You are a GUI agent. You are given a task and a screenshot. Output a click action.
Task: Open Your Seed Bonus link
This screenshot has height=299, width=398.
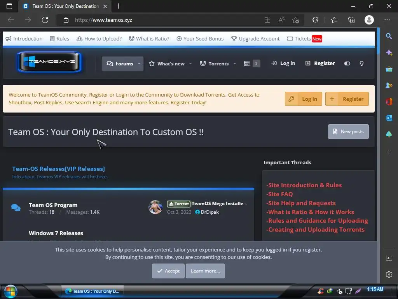[x=200, y=39]
